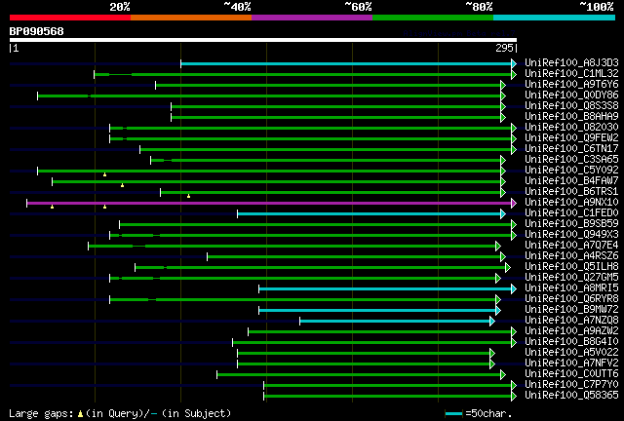The height and width of the screenshot is (421, 624).
Task: Select the UniRef100_B9SB59 label
Action: [x=571, y=224]
